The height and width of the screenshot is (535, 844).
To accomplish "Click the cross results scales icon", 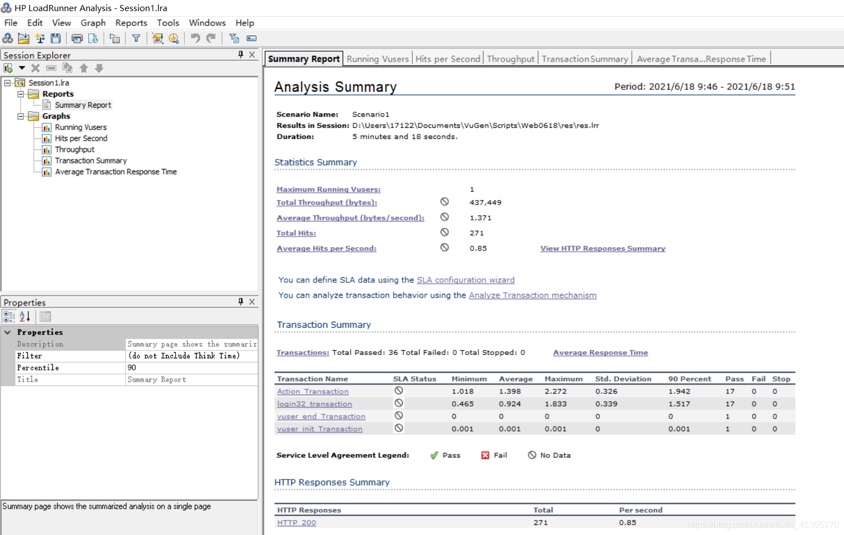I will point(40,38).
